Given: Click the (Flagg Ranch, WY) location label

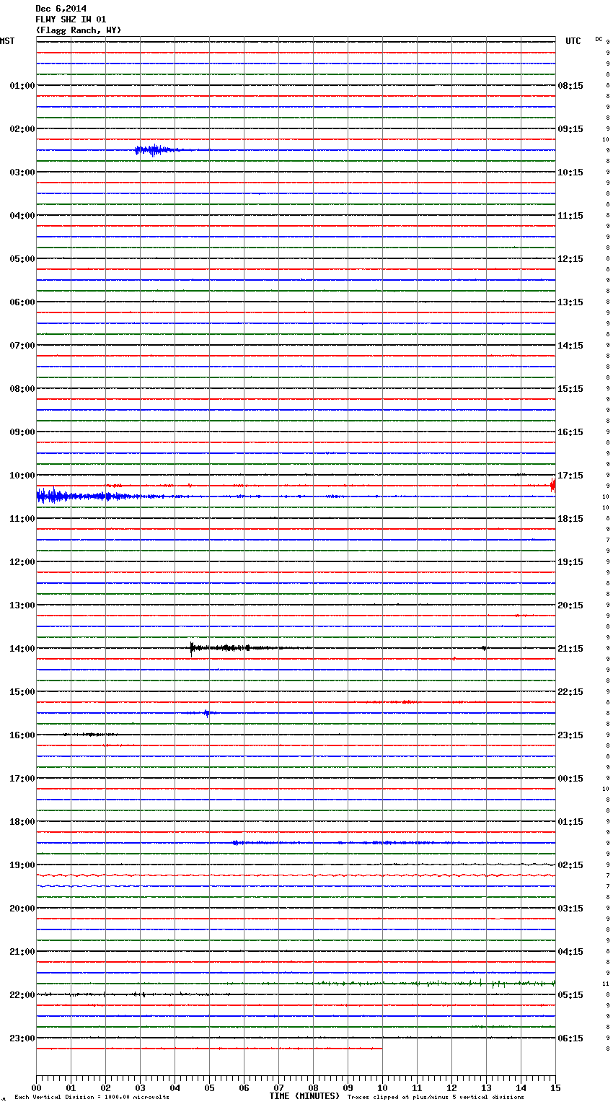Looking at the screenshot, I should pyautogui.click(x=79, y=30).
